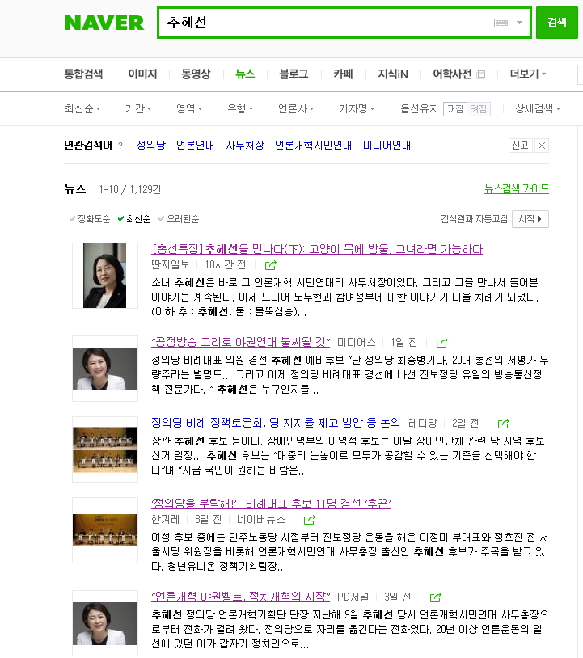Click related search term 언론개혁시민연대
This screenshot has height=658, width=583.
[313, 146]
